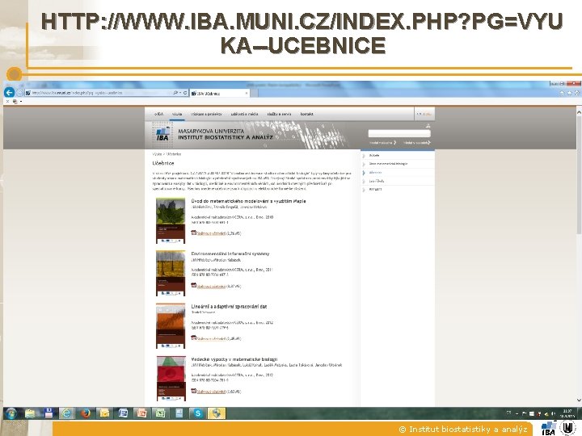The width and height of the screenshot is (582, 436).
Task: Click PDF icon for 'Vědecké výpočty v matematické biologii'
Action: (193, 391)
